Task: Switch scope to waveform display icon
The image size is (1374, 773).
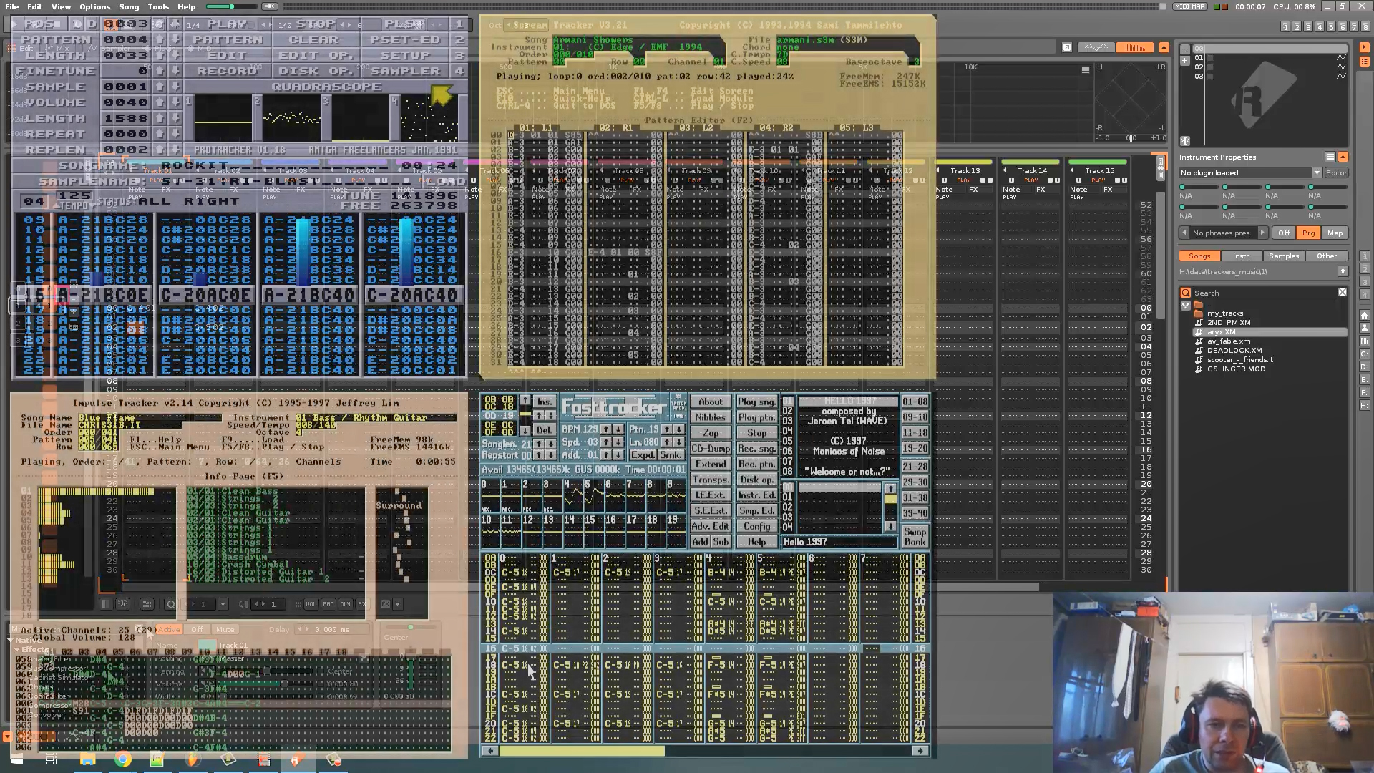Action: [1096, 47]
